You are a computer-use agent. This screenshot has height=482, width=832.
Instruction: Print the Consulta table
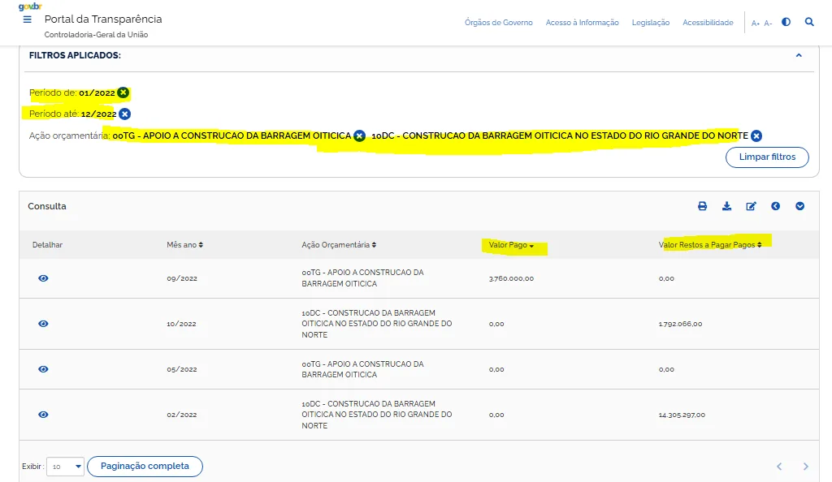pyautogui.click(x=702, y=206)
